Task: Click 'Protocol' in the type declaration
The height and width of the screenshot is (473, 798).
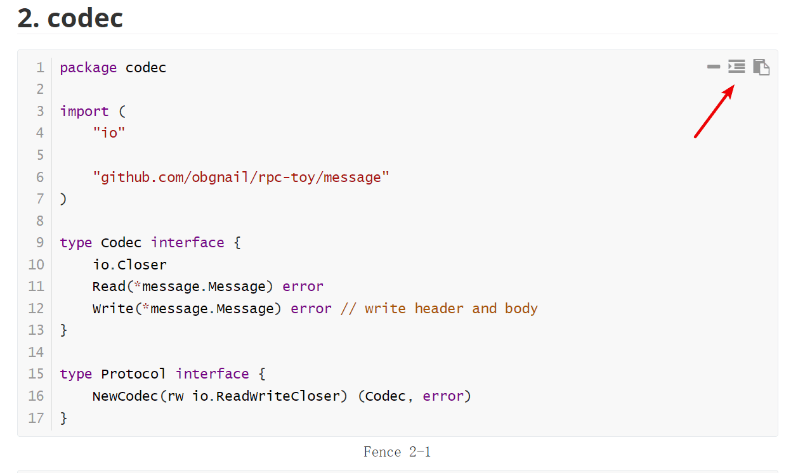Action: (x=134, y=374)
